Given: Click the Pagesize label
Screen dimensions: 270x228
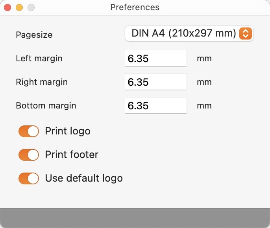Looking at the screenshot, I should point(34,35).
